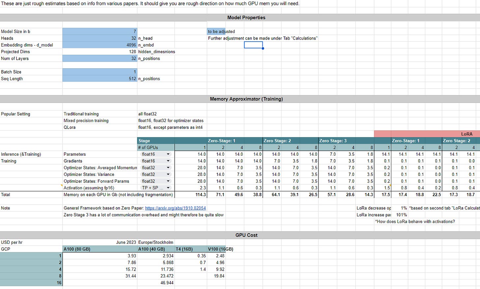The image size is (480, 289).
Task: Select total memory cell '71.1'
Action: click(x=216, y=195)
